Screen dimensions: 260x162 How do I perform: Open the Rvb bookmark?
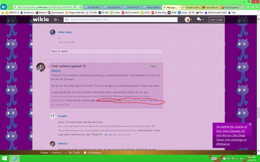click(199, 13)
